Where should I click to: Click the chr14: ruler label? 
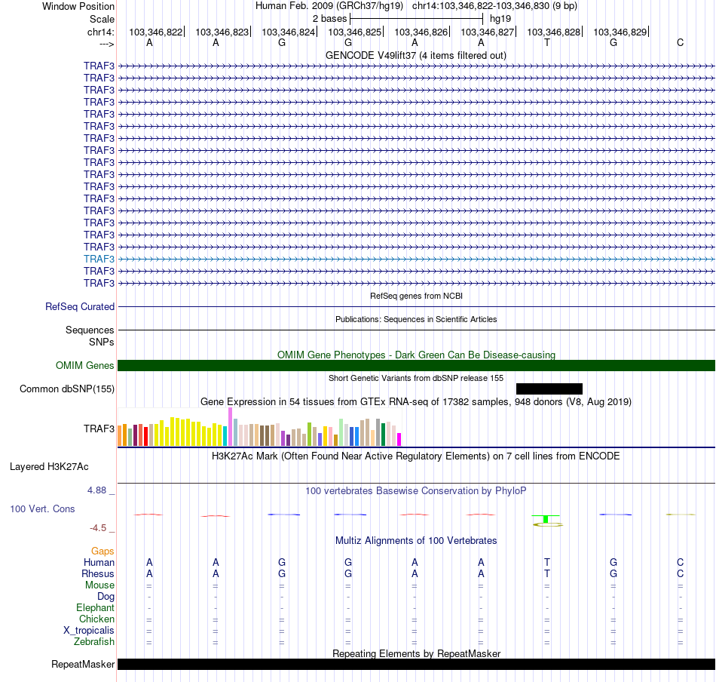(100, 32)
